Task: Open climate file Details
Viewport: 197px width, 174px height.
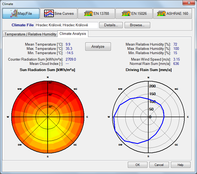Action: [x=111, y=25]
